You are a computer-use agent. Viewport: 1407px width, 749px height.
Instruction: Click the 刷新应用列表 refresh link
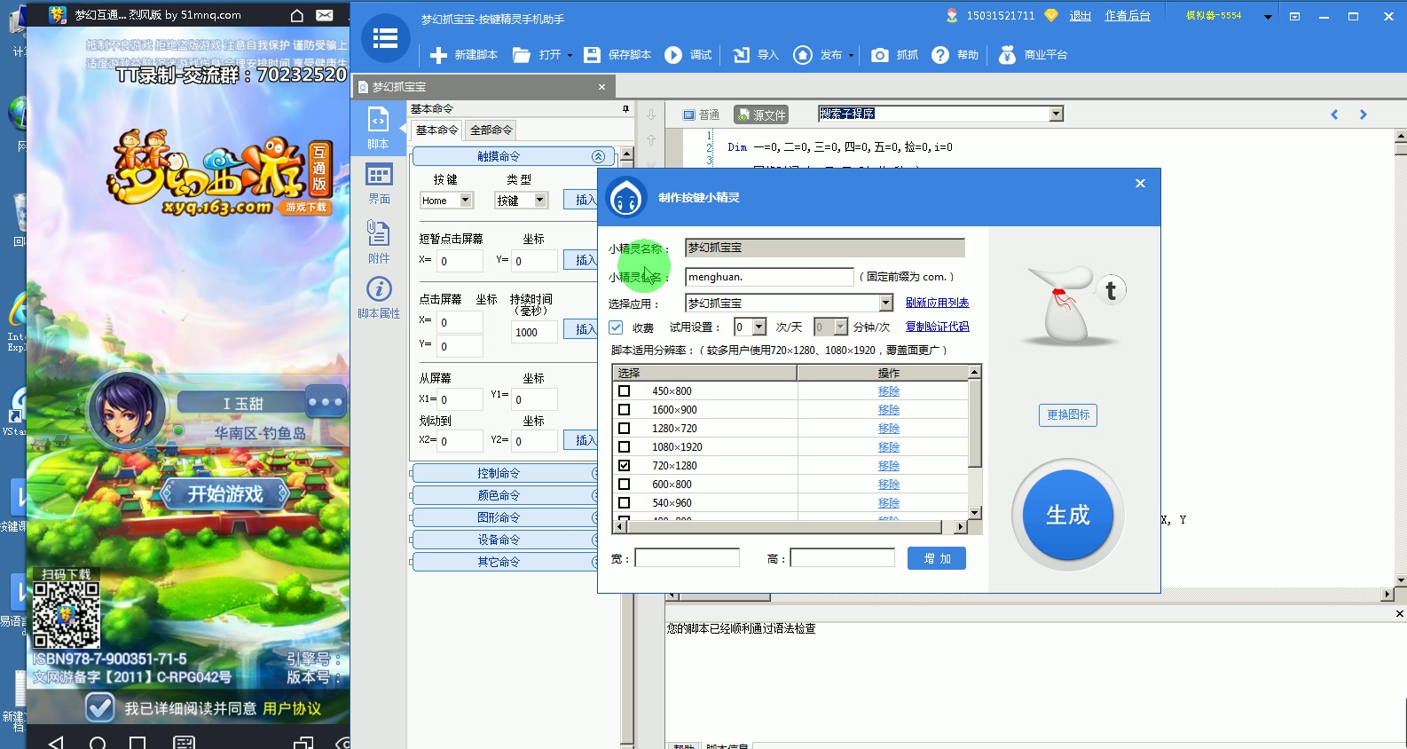(x=937, y=304)
